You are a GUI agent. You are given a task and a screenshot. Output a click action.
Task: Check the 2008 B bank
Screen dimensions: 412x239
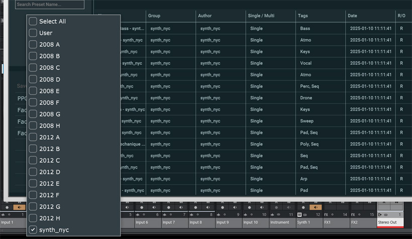(33, 56)
